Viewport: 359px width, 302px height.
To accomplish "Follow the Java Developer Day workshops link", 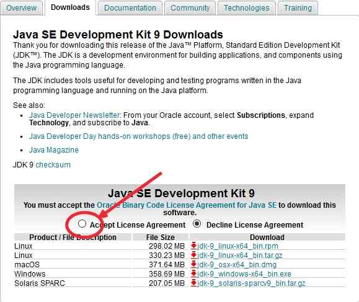I will (138, 136).
